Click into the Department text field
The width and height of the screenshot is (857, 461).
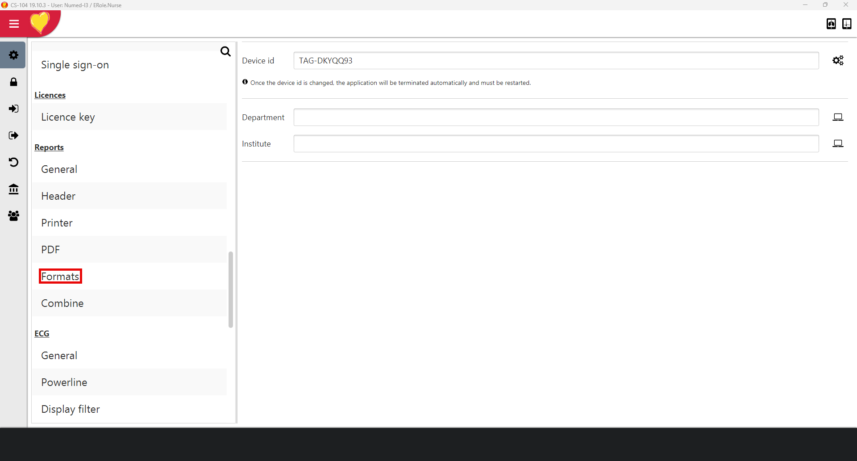click(x=556, y=117)
